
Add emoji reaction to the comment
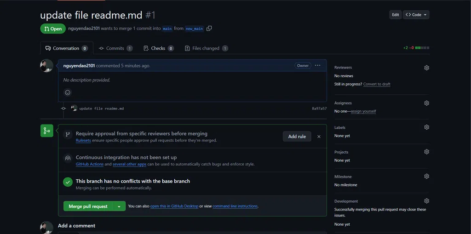[68, 92]
